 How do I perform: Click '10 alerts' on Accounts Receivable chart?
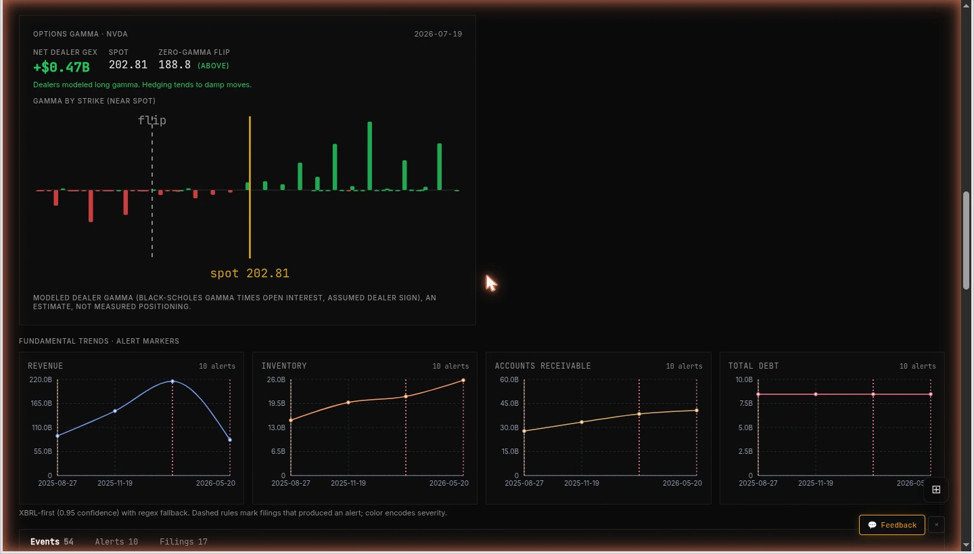click(x=685, y=366)
